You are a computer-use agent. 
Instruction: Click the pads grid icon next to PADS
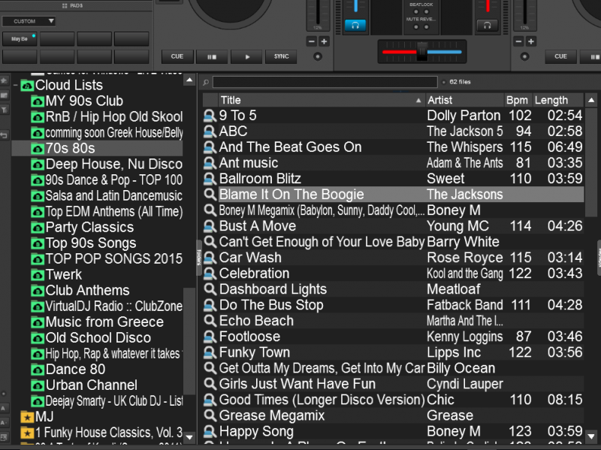coord(65,6)
